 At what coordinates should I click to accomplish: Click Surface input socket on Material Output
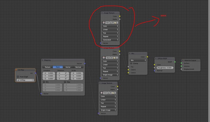(x=181, y=63)
